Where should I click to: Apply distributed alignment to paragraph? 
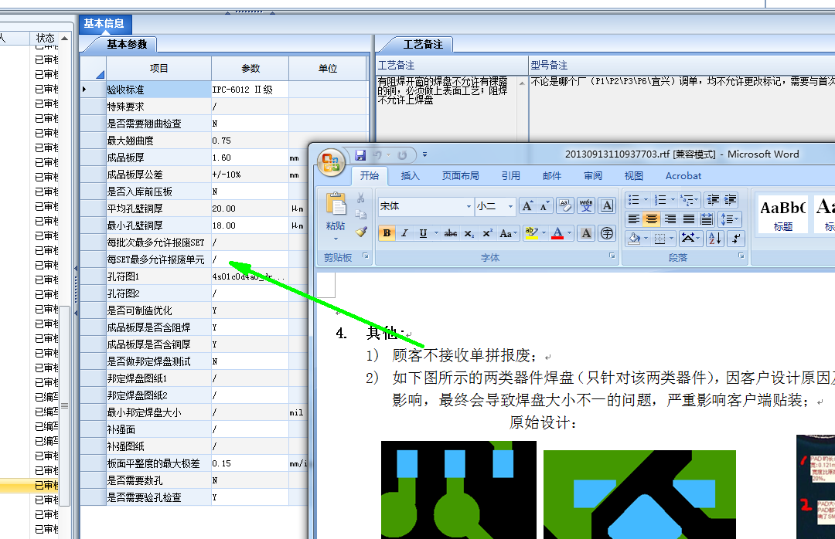coord(707,219)
